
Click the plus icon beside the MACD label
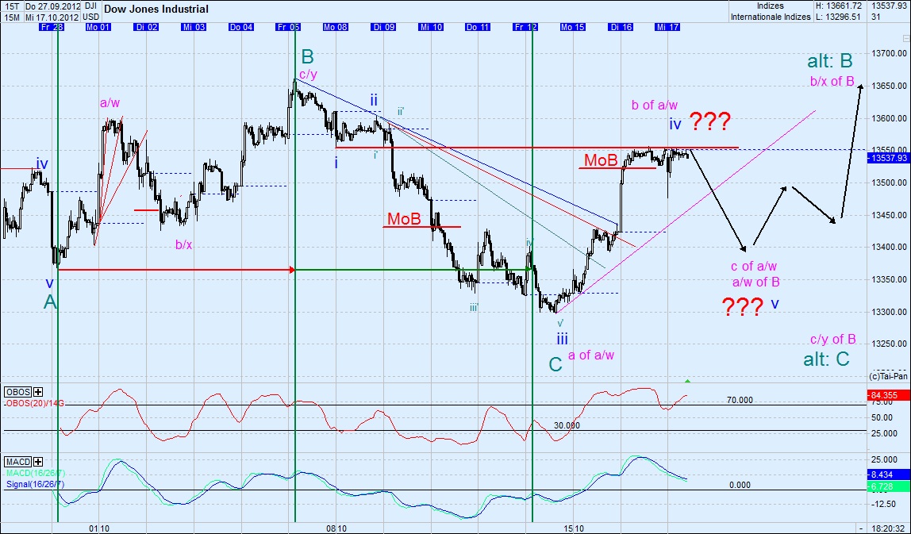[x=37, y=462]
